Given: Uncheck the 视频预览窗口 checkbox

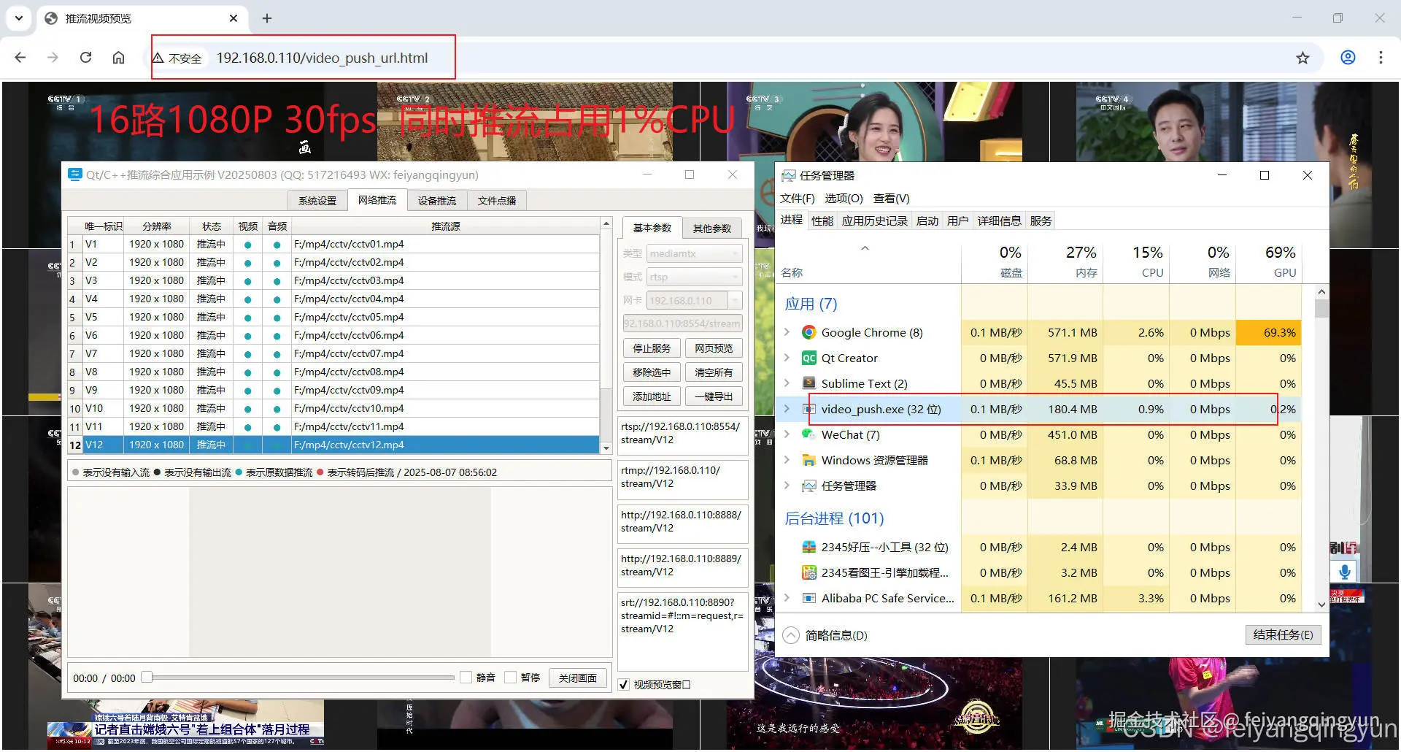Looking at the screenshot, I should click(x=624, y=685).
